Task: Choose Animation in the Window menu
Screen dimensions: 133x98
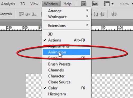Action: (x=66, y=52)
